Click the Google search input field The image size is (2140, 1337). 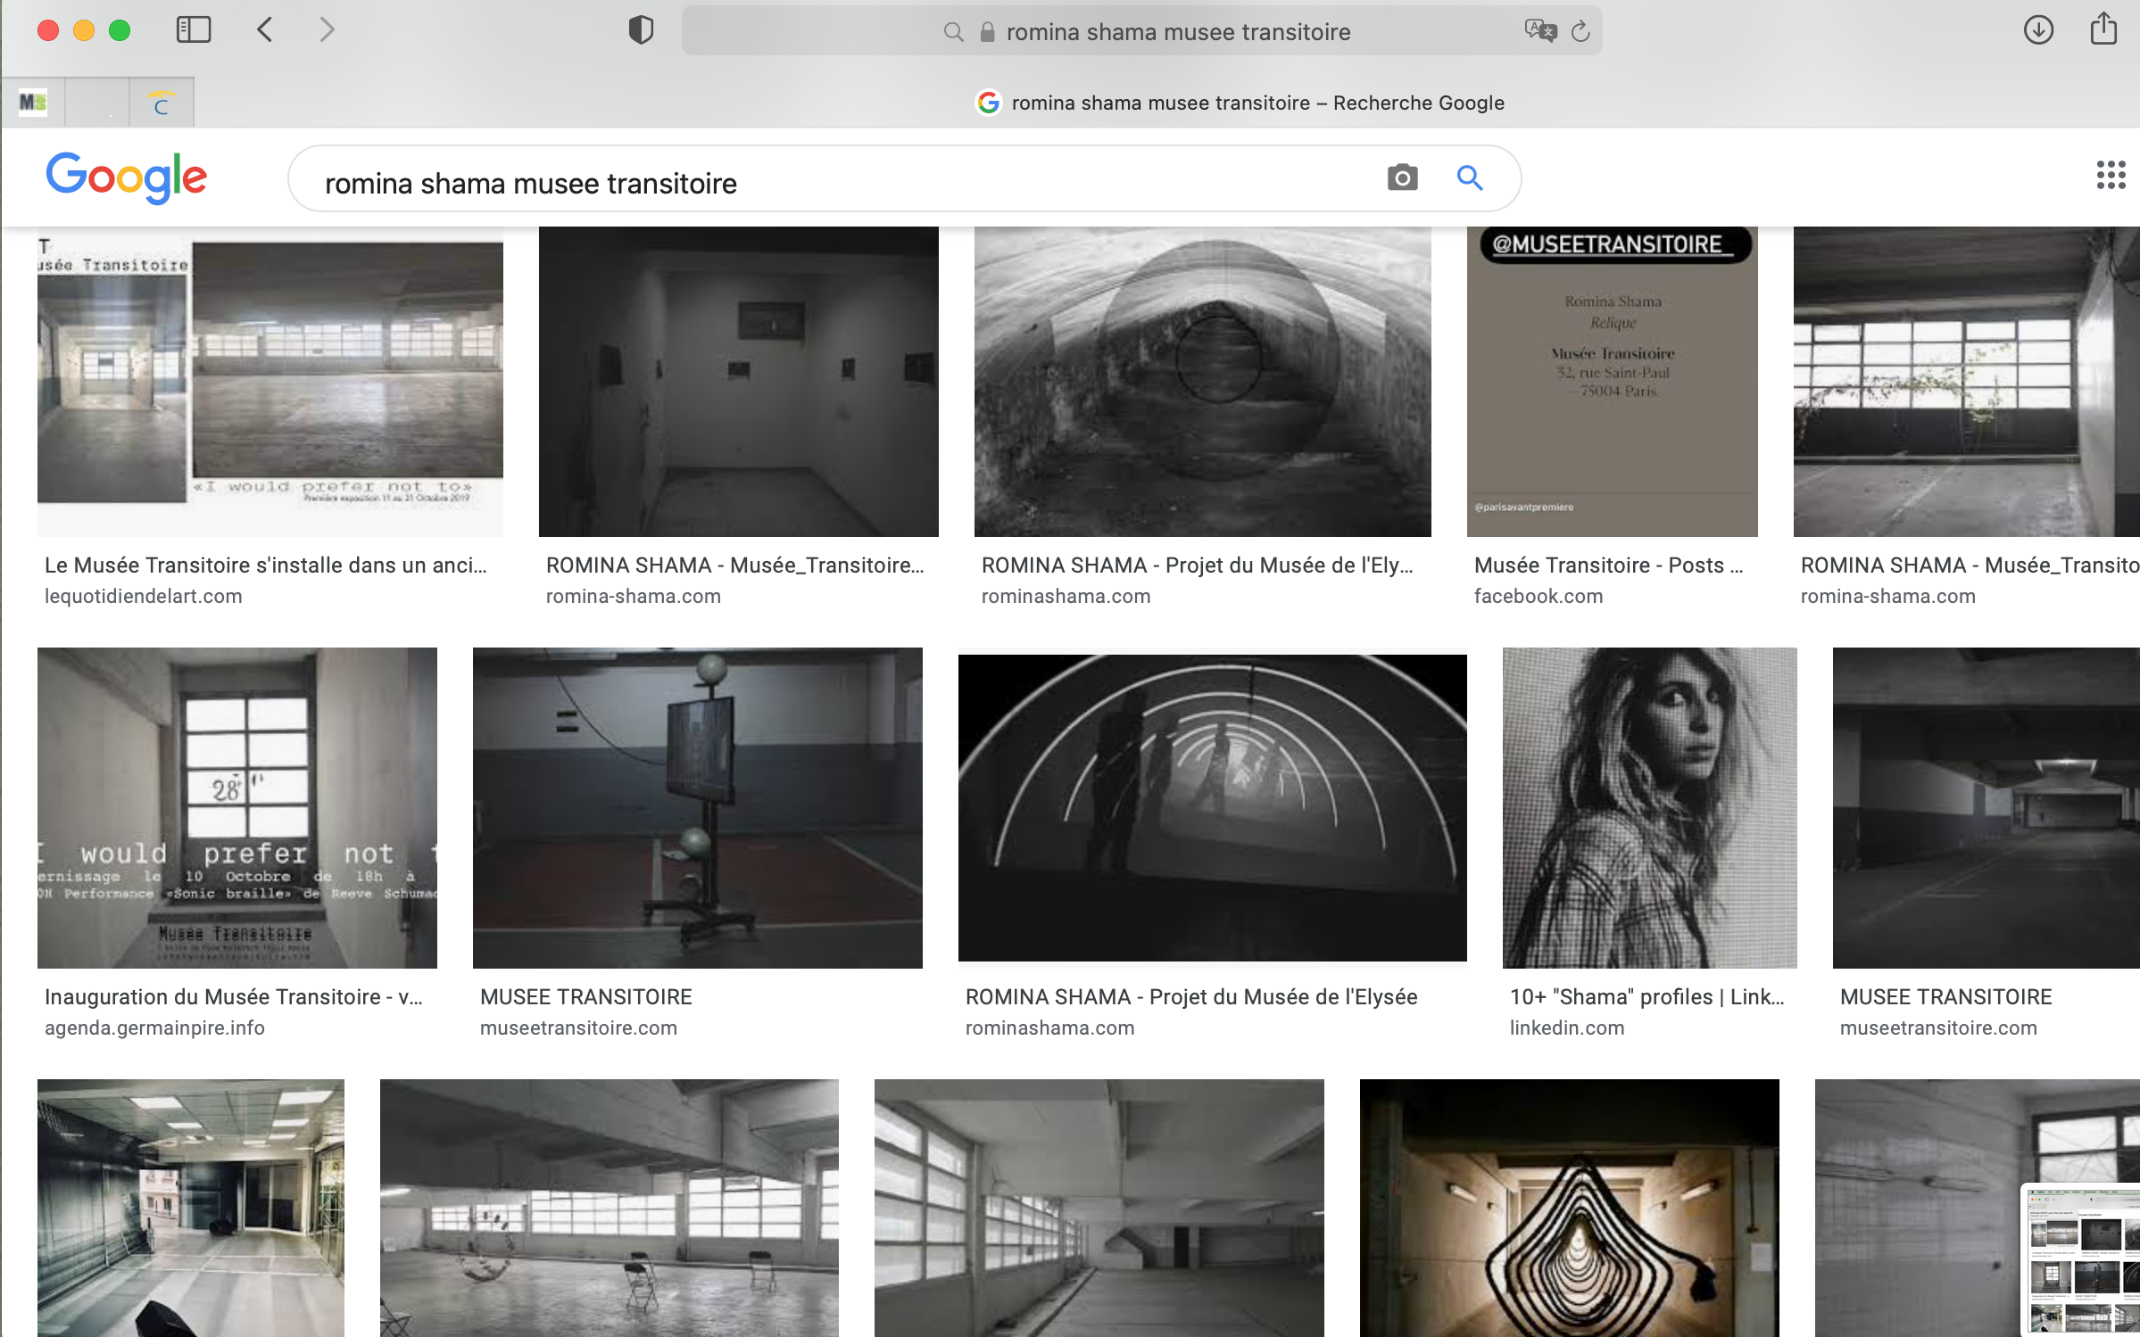803,183
